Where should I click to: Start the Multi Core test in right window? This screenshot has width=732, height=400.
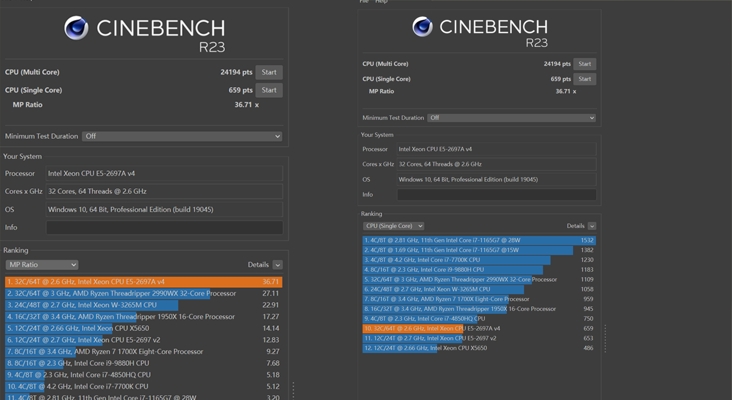click(584, 64)
